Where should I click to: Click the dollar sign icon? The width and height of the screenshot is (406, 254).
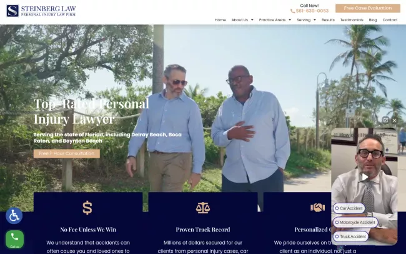(x=87, y=208)
